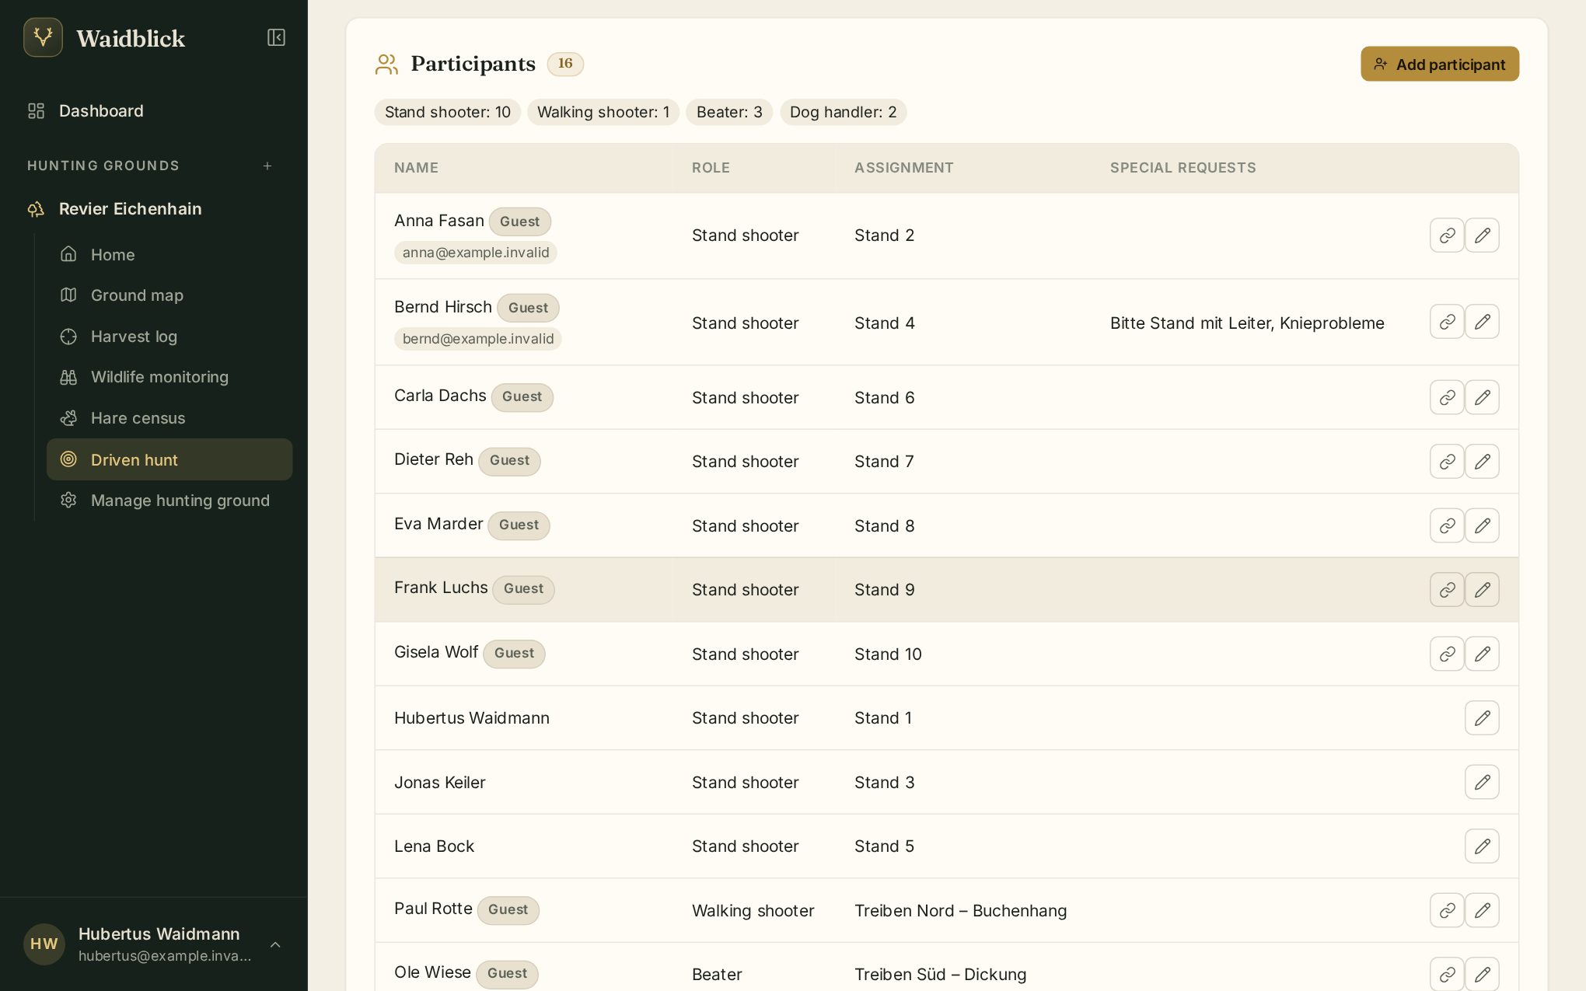Image resolution: width=1586 pixels, height=991 pixels.
Task: Edit participant Bernd Hirsch
Action: (x=1482, y=321)
